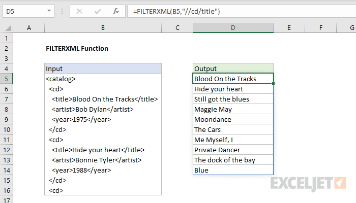Select column B header
356x203 pixels.
tap(103, 28)
